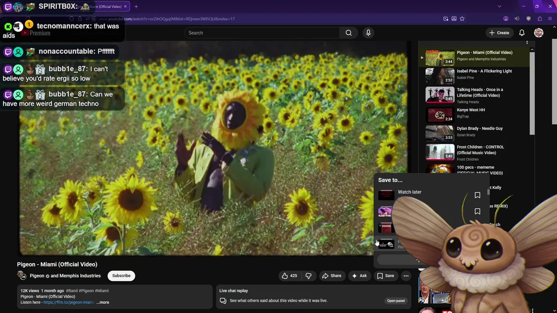Open the list all tabs chevron

(500, 7)
